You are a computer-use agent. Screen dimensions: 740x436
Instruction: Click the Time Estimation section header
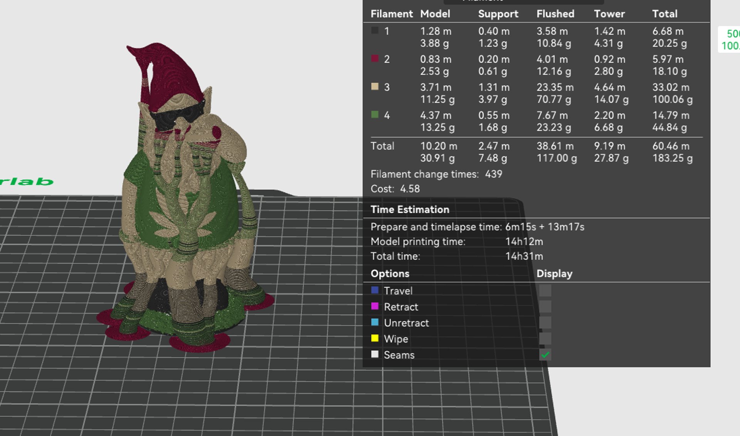tap(410, 209)
